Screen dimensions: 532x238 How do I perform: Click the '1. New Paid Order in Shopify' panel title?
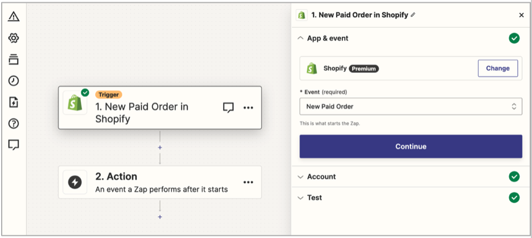tap(359, 15)
